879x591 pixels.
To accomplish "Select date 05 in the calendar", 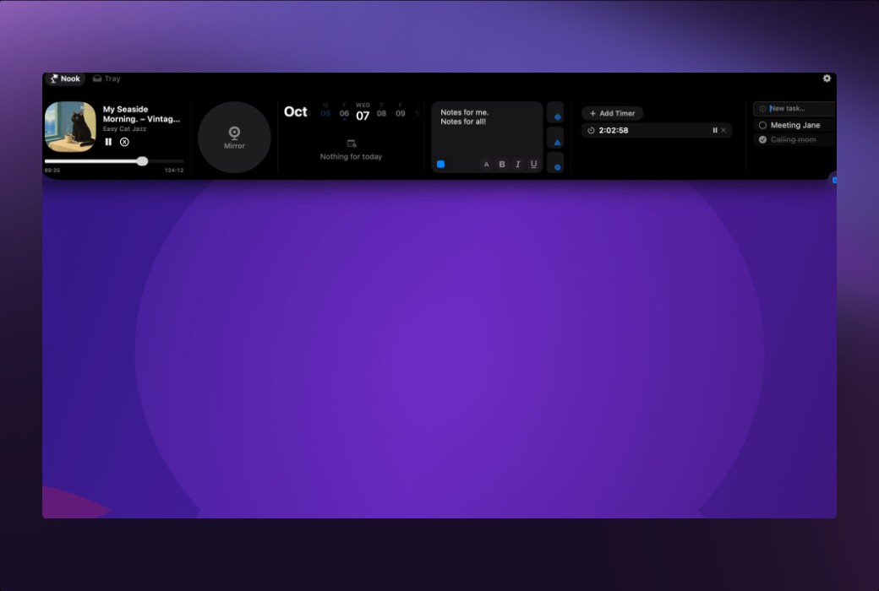I will pos(325,113).
